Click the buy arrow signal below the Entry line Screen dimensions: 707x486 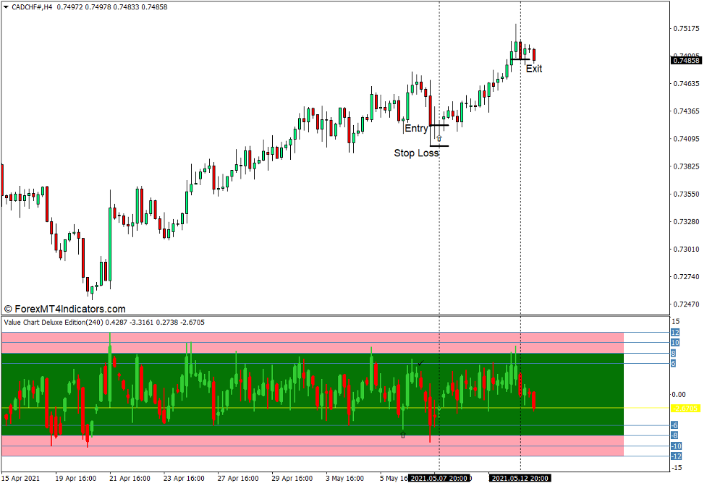[x=439, y=137]
